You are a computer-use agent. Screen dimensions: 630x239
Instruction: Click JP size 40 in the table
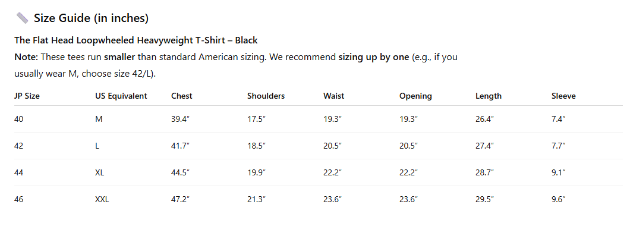pos(19,119)
